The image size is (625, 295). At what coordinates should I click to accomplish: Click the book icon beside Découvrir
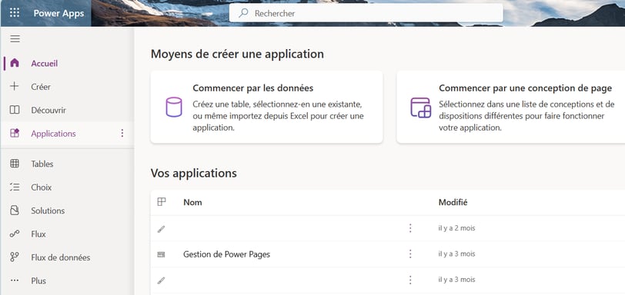(15, 110)
